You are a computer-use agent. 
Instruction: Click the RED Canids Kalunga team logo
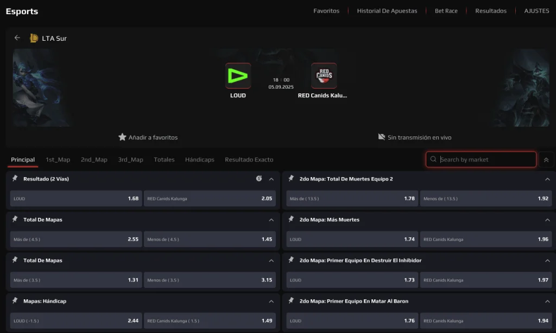click(324, 76)
